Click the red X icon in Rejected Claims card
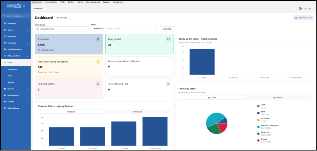 98,84
